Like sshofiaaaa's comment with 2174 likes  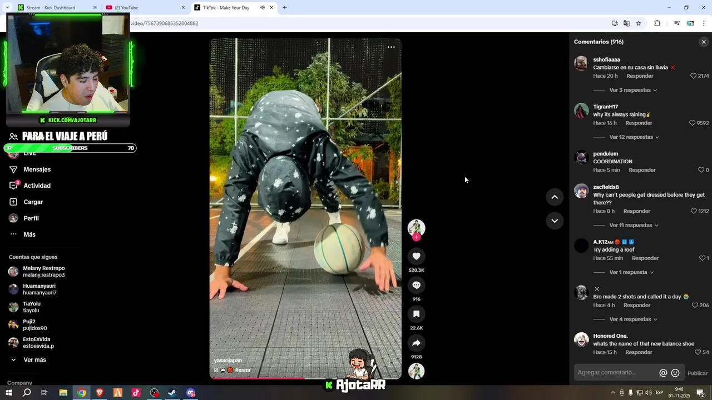tap(693, 76)
